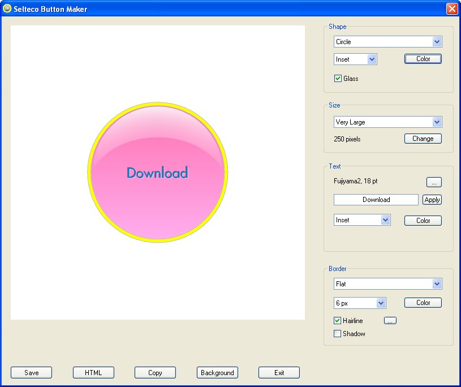The image size is (461, 387).
Task: Open the font chooser ellipsis button
Action: coord(434,182)
